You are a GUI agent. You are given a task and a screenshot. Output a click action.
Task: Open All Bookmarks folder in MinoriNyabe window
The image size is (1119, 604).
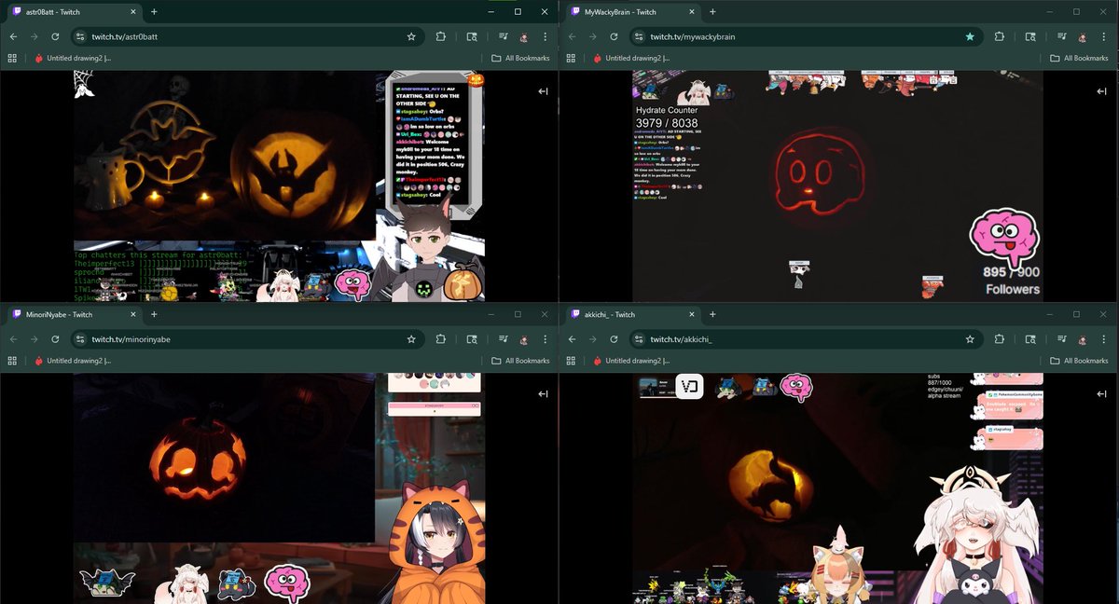[x=520, y=361]
